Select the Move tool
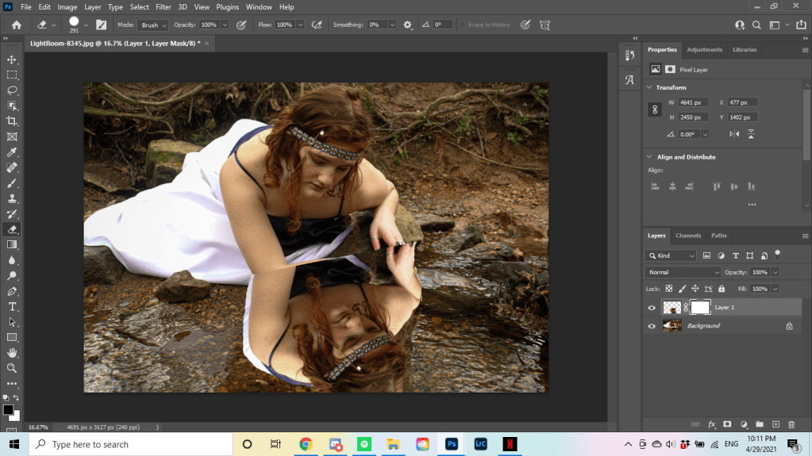 pos(12,59)
